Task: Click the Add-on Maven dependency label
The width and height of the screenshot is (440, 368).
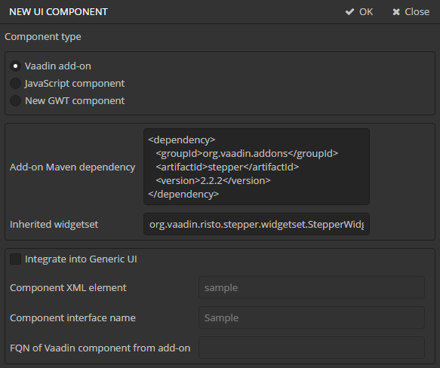Action: click(72, 167)
